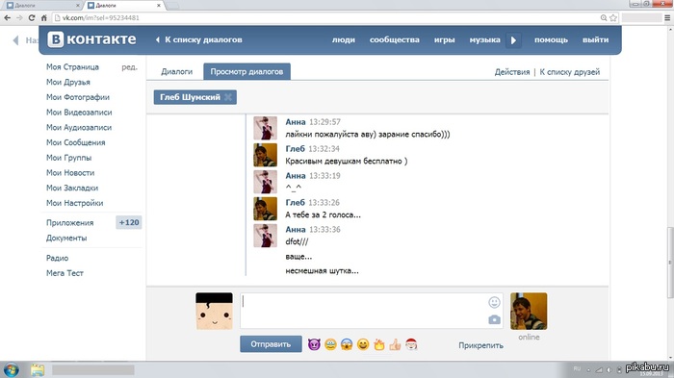Close the active Диалоги browser tab
This screenshot has height=378, width=674.
[159, 6]
